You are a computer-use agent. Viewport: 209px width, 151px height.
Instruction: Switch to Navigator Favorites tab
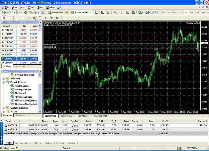(x=20, y=115)
